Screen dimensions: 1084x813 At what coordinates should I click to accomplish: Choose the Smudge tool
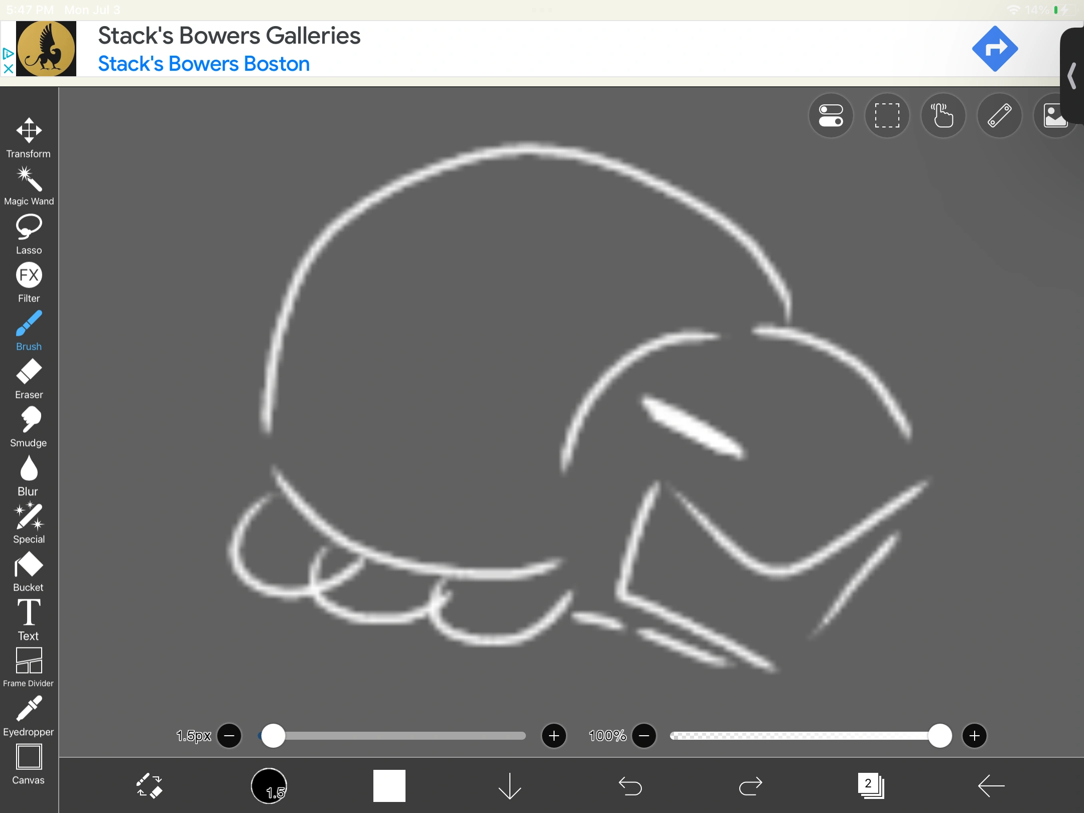[29, 427]
